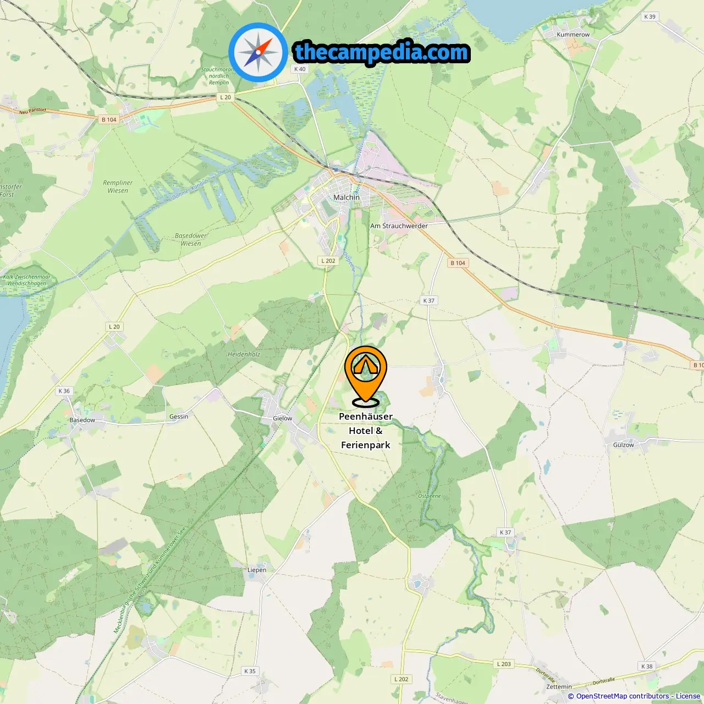The height and width of the screenshot is (704, 704).
Task: Click the Zettemin village label
Action: [559, 687]
